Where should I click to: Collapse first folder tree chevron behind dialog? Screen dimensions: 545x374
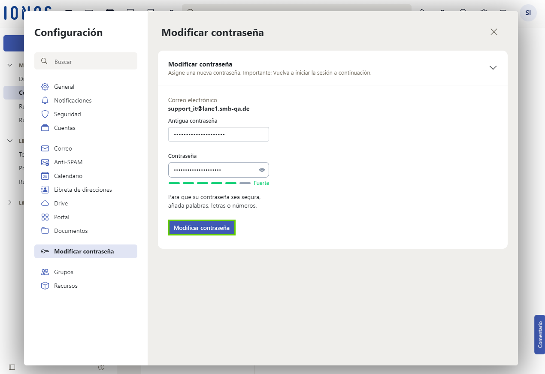click(x=10, y=66)
